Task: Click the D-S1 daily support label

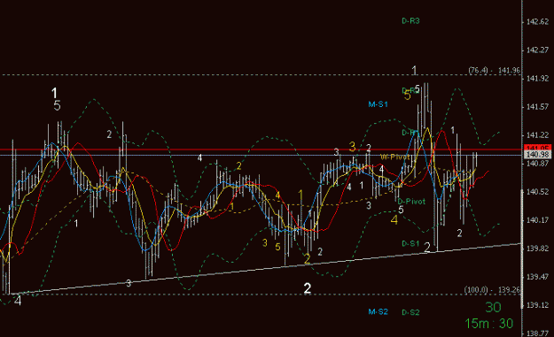Action: coord(410,243)
